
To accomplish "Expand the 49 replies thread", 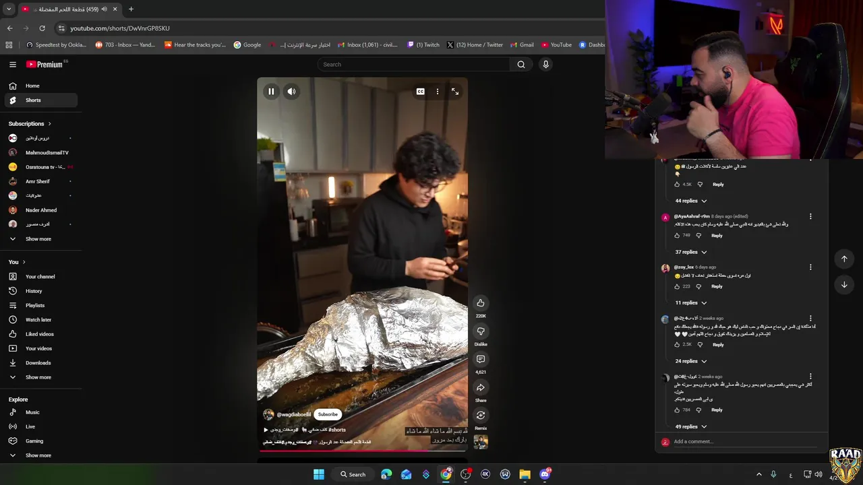I will (x=691, y=426).
